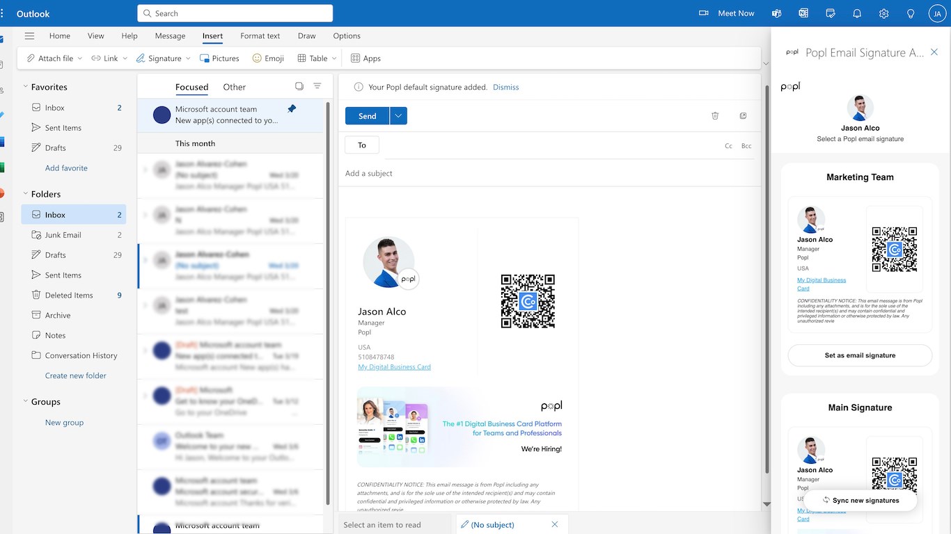Insert Pictures from the Insert ribbon
Screen dimensions: 951x534
point(219,58)
